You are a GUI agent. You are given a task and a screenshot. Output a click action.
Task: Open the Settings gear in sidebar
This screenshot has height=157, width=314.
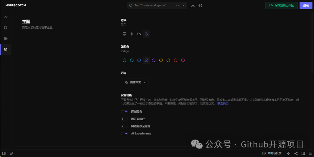[6, 50]
